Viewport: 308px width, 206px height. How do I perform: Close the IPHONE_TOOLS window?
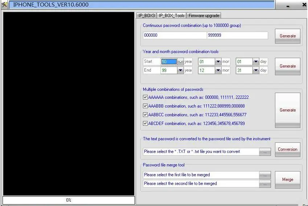pos(304,4)
